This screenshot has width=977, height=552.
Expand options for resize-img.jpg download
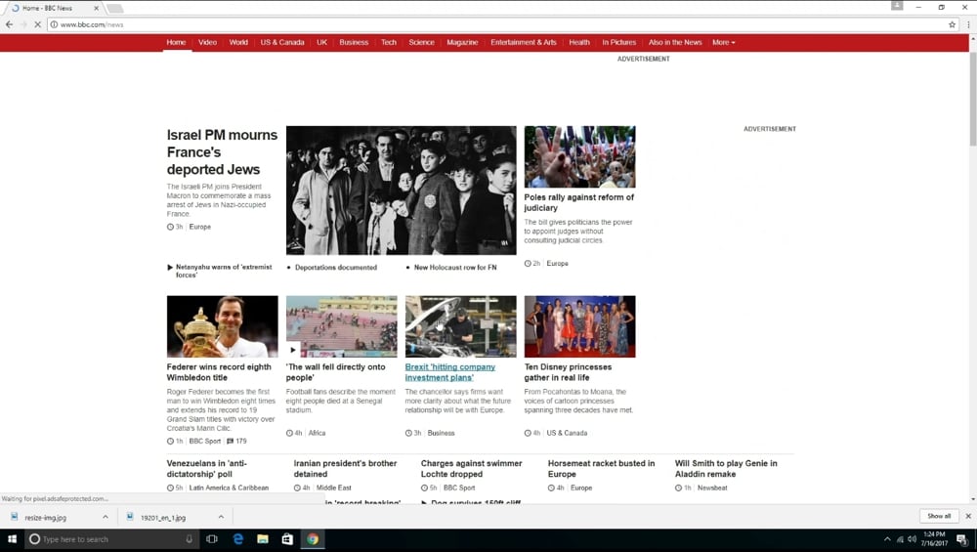[106, 517]
